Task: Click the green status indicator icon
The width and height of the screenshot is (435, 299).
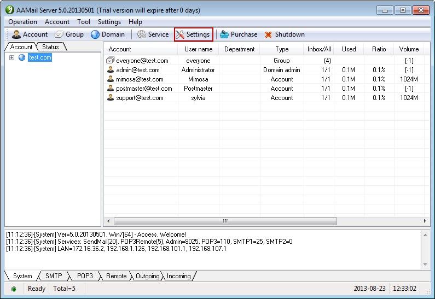Action: 13,289
